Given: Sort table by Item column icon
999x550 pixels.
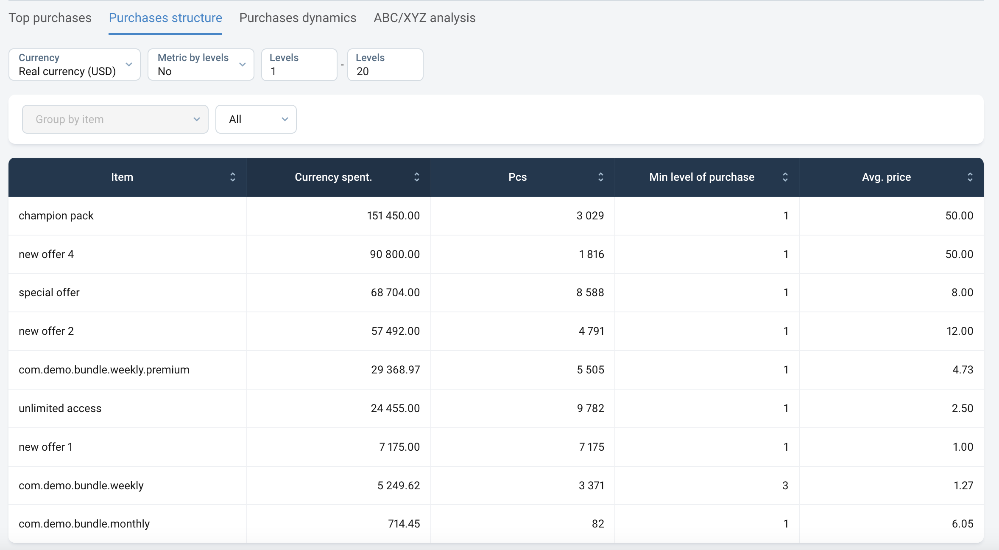Looking at the screenshot, I should click(x=233, y=177).
